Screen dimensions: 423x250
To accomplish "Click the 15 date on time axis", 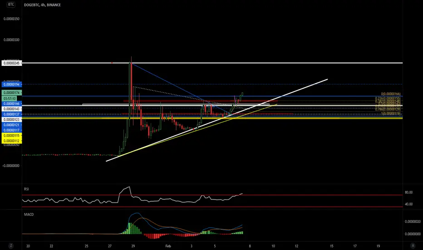I will pyautogui.click(x=332, y=246).
